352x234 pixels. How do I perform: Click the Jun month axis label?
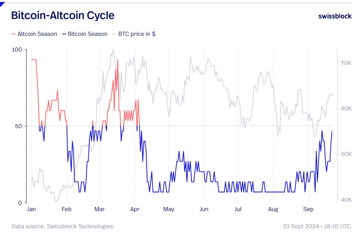pyautogui.click(x=204, y=209)
